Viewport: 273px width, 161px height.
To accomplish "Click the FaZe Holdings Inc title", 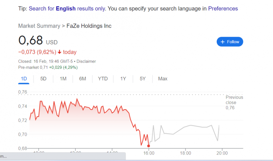I will (x=89, y=26).
